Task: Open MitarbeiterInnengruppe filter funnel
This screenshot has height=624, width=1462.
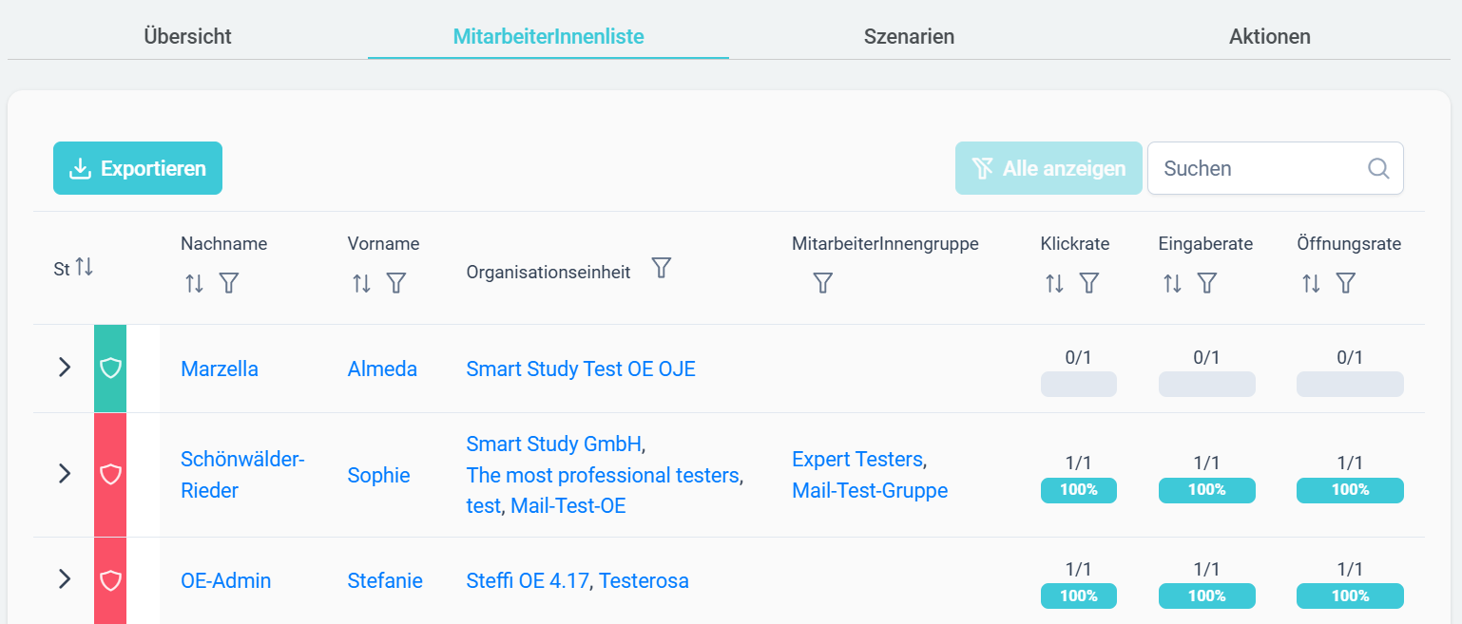Action: 823,283
